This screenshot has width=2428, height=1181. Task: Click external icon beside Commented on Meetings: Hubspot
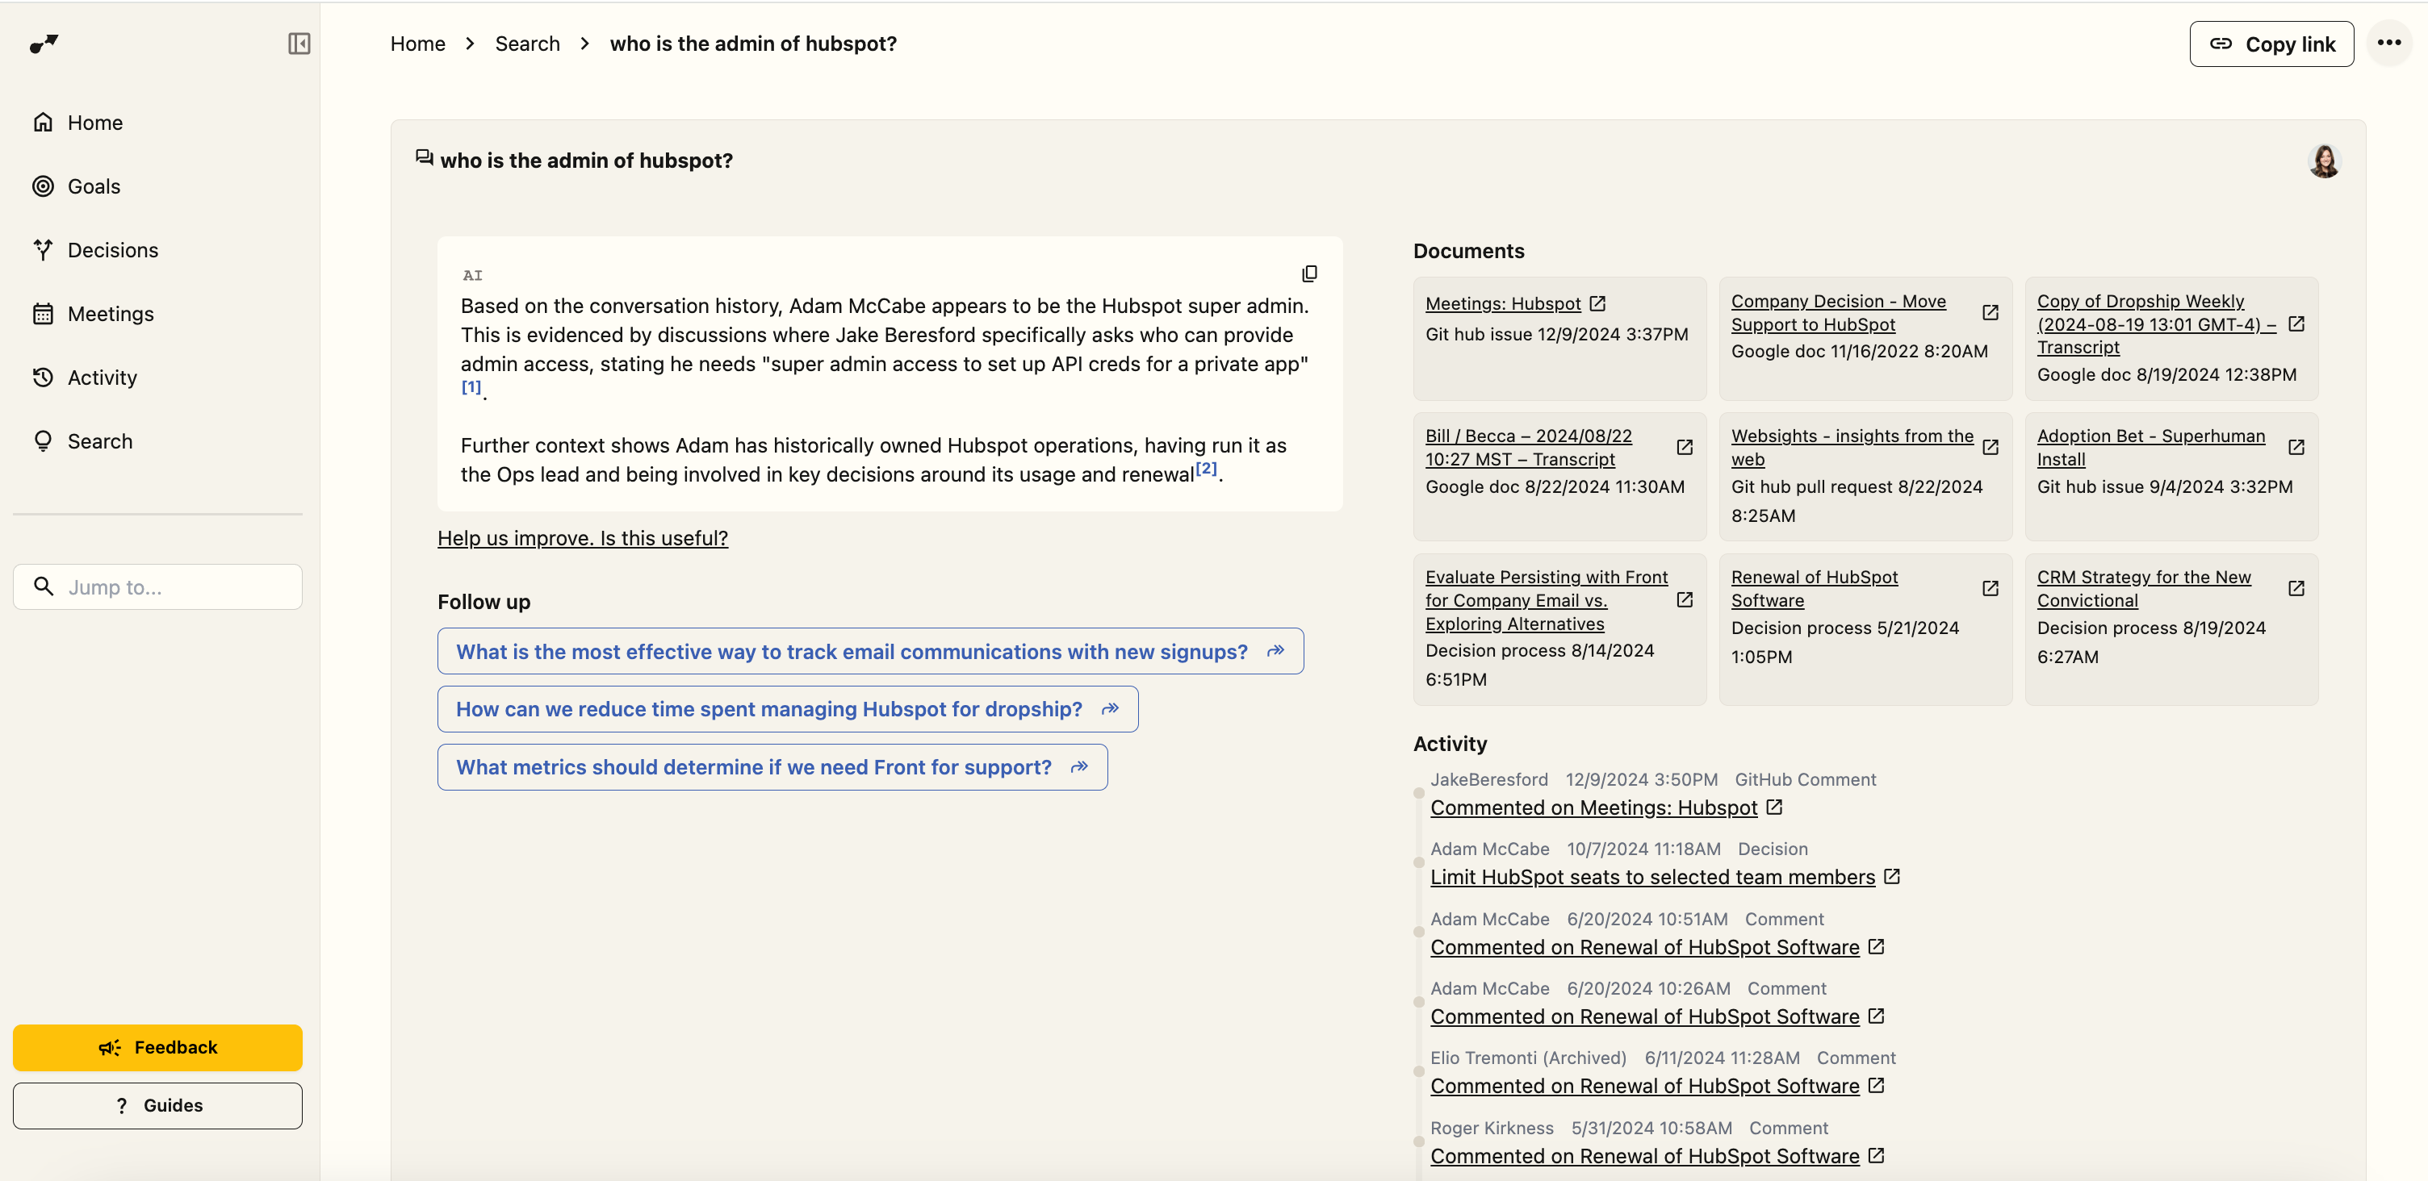pyautogui.click(x=1773, y=808)
